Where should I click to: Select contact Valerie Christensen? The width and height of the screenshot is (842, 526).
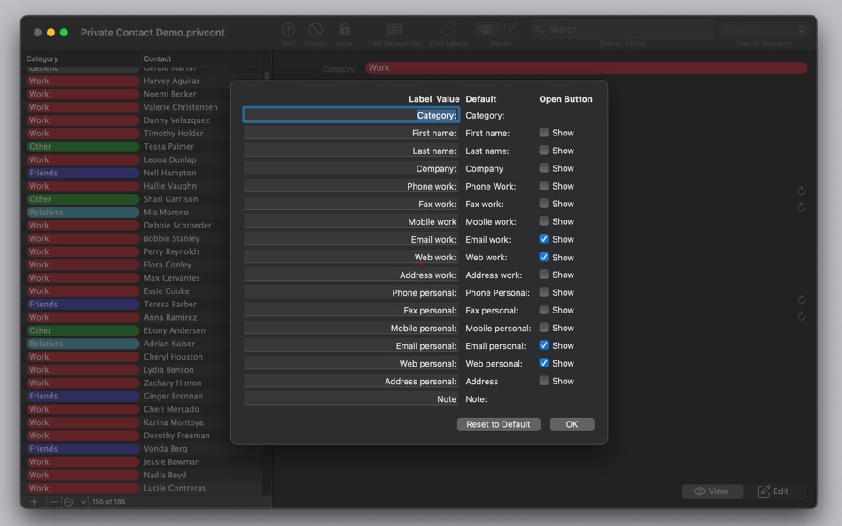pos(181,107)
